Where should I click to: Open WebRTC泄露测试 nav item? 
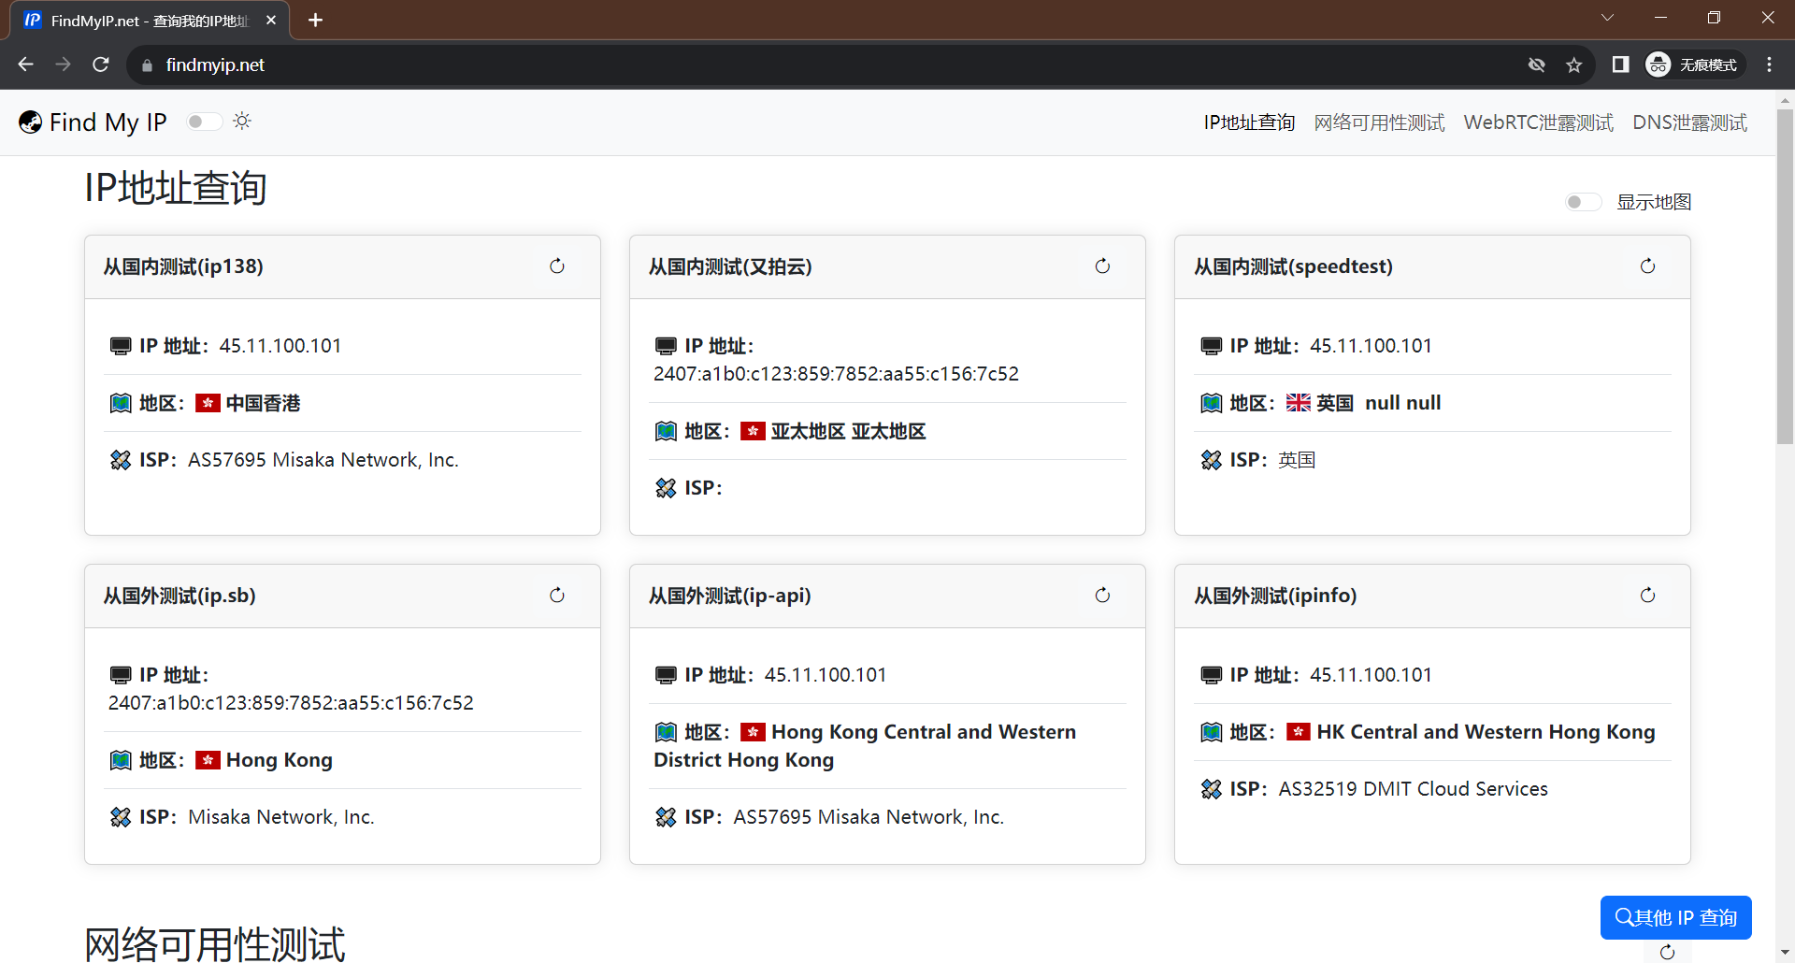pyautogui.click(x=1538, y=122)
